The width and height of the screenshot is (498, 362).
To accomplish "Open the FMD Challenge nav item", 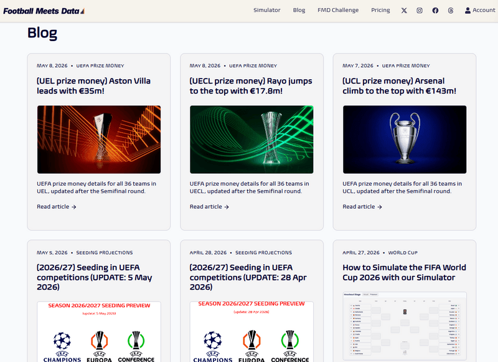I will pos(338,10).
